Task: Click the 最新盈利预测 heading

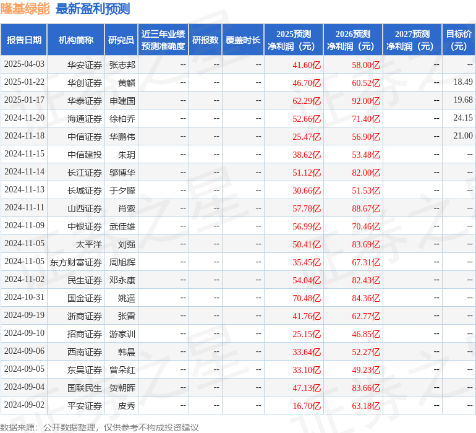Action: (93, 9)
